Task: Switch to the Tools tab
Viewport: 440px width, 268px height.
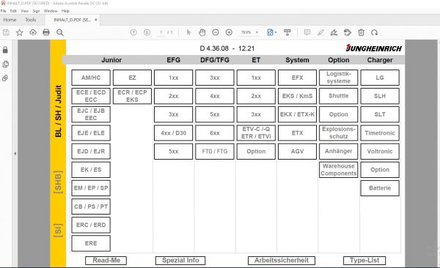Action: [x=31, y=20]
